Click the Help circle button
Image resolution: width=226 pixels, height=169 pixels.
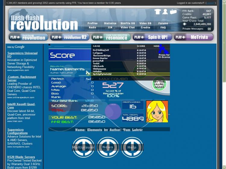coord(132,147)
